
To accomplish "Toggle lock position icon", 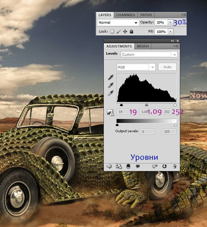I will [x=125, y=31].
